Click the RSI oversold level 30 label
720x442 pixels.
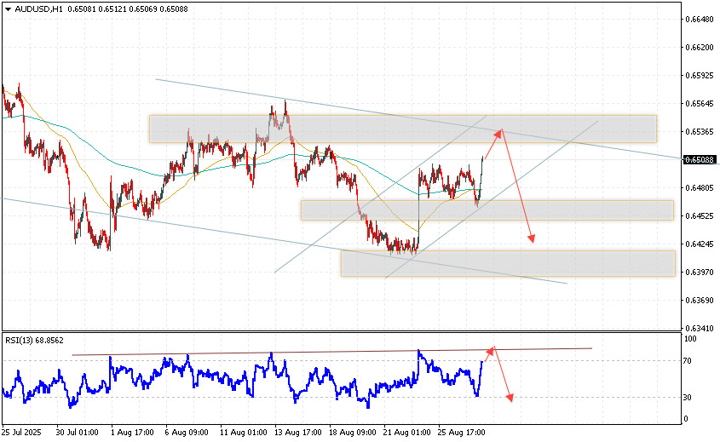[688, 398]
